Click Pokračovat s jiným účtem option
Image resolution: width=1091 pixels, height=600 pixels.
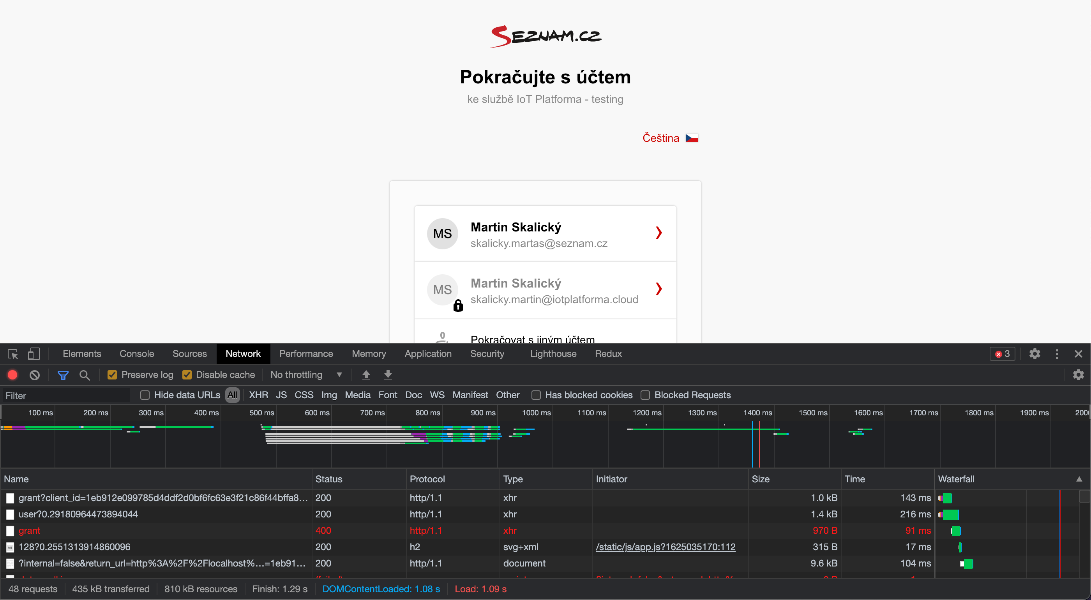tap(545, 332)
